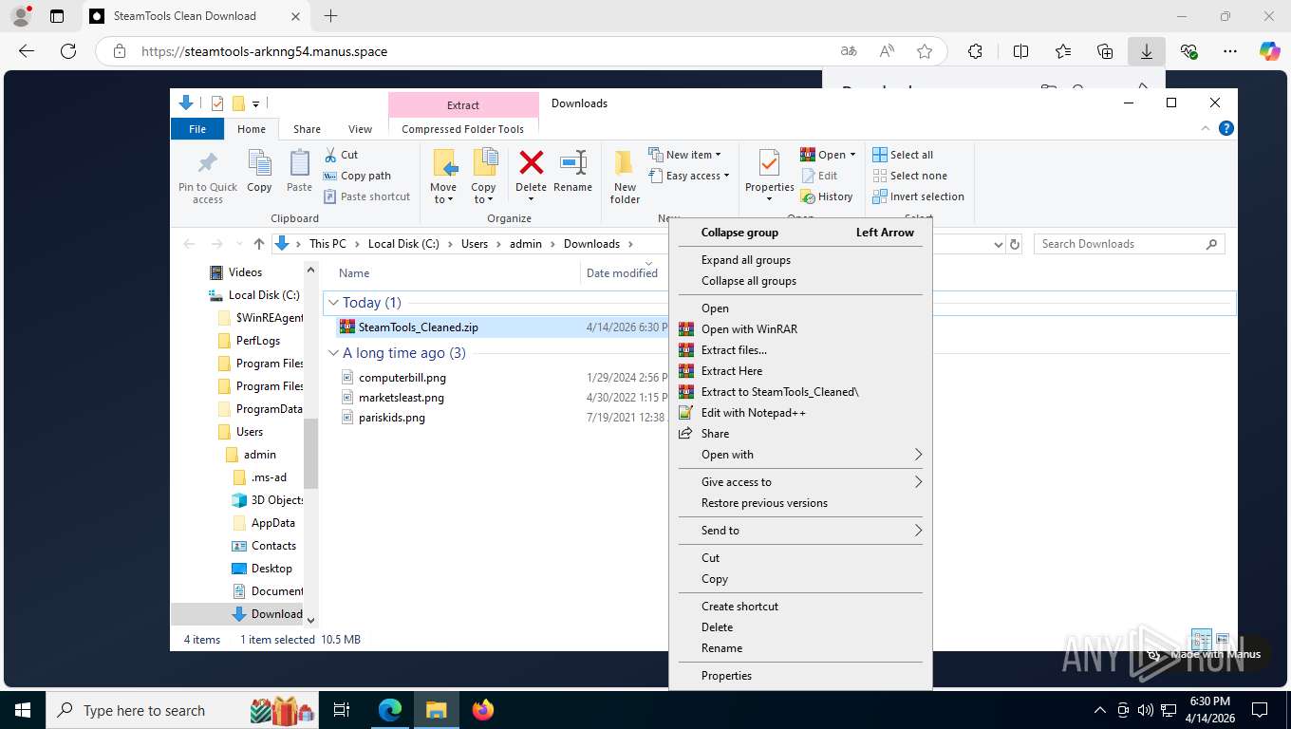Screen dimensions: 1291x729
Task: Create a New folder from the ribbon
Action: (x=624, y=177)
